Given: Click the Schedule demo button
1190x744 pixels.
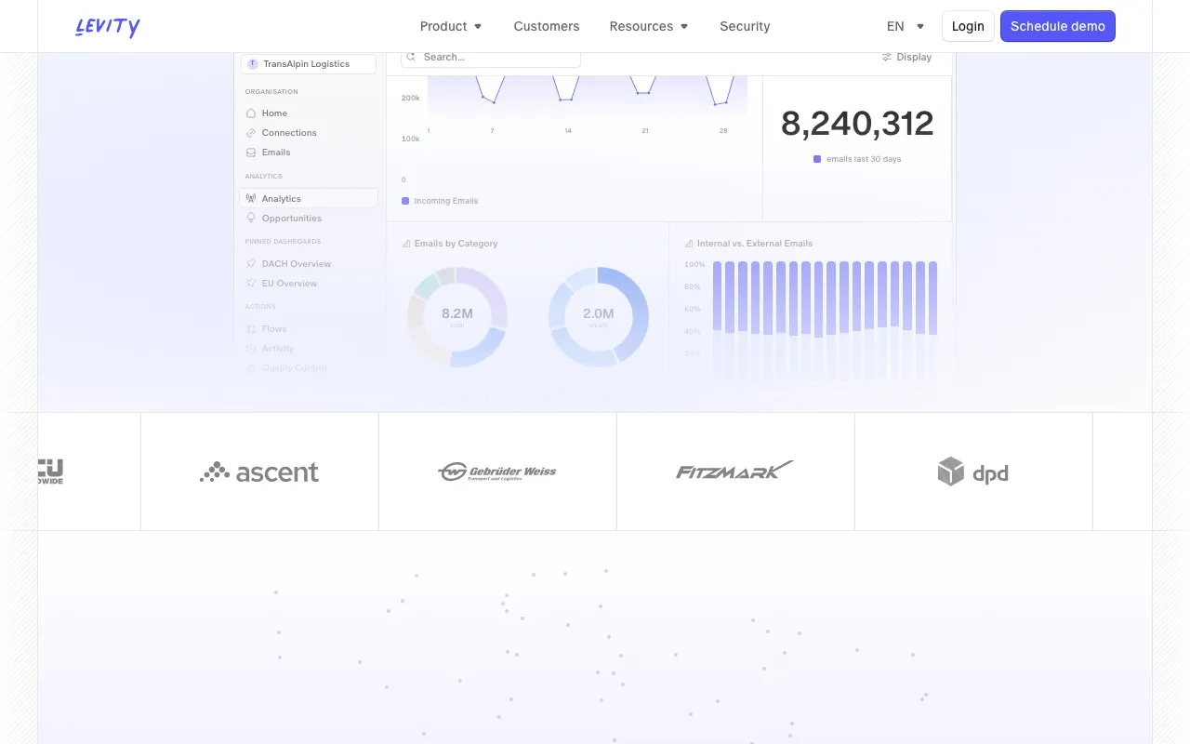Looking at the screenshot, I should pyautogui.click(x=1058, y=26).
